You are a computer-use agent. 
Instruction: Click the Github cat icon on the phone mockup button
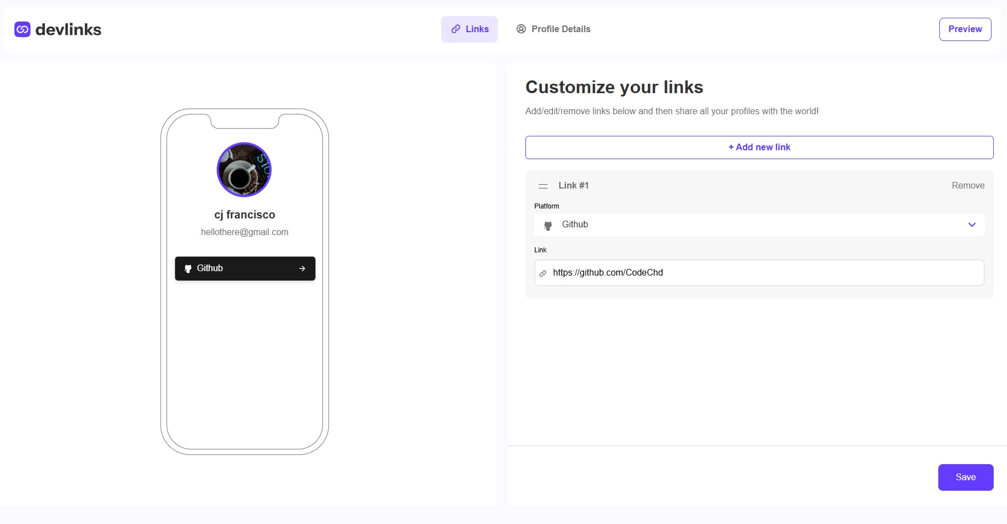click(188, 268)
